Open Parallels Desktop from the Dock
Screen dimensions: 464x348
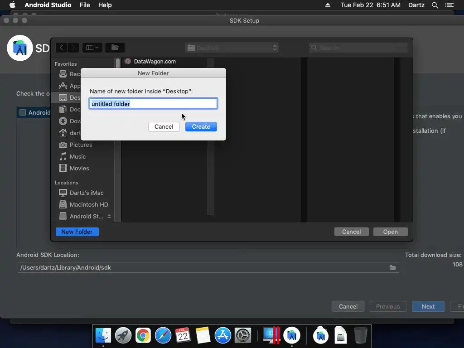coord(272,336)
